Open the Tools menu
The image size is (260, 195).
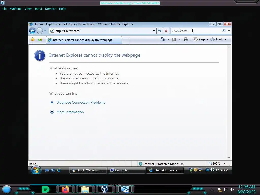click(218, 39)
